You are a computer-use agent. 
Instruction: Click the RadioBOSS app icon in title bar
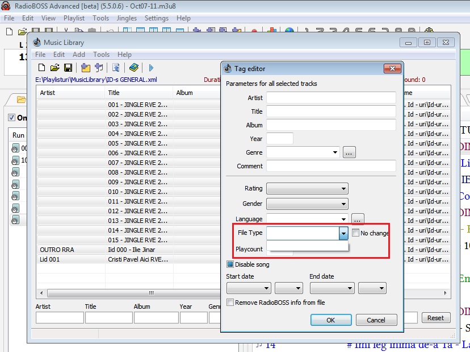(x=6, y=6)
